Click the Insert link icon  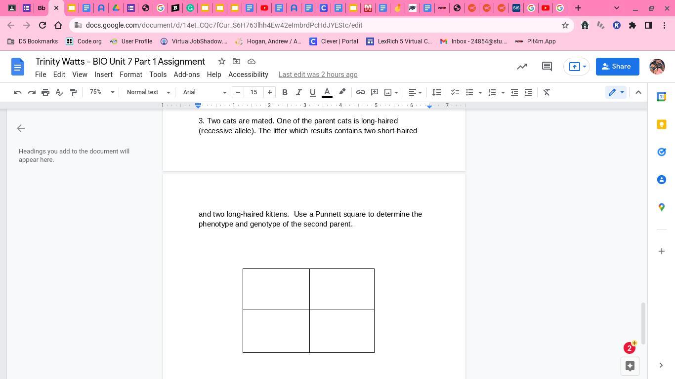point(361,92)
